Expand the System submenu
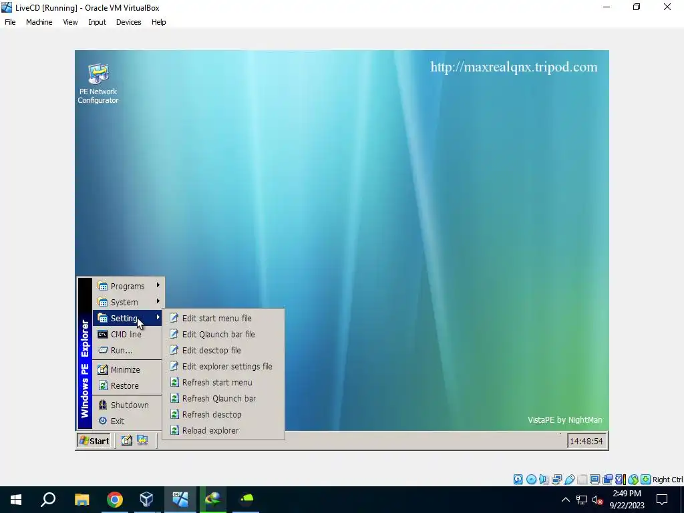The width and height of the screenshot is (684, 513). point(128,303)
